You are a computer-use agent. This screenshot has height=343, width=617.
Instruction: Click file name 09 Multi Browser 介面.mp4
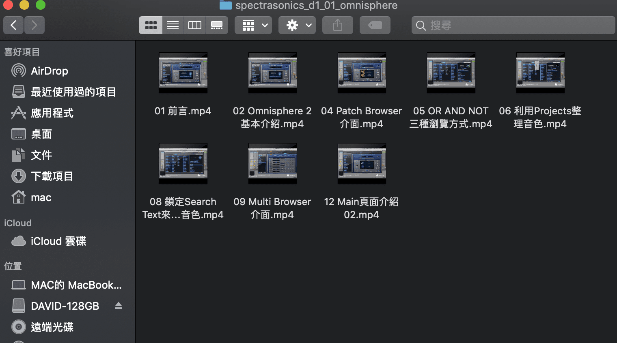tap(272, 208)
